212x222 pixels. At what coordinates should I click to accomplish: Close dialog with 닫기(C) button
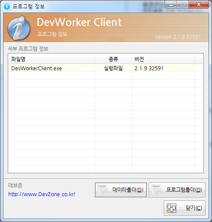point(184,208)
